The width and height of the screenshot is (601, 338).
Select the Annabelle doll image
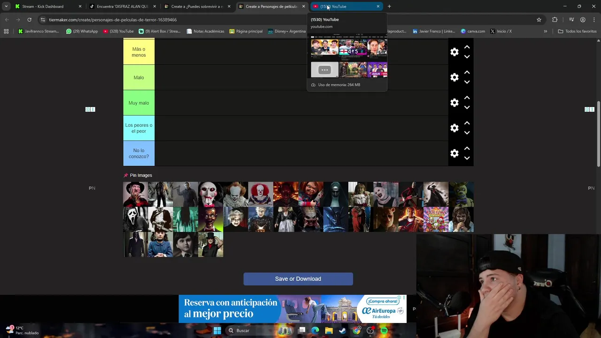point(361,194)
